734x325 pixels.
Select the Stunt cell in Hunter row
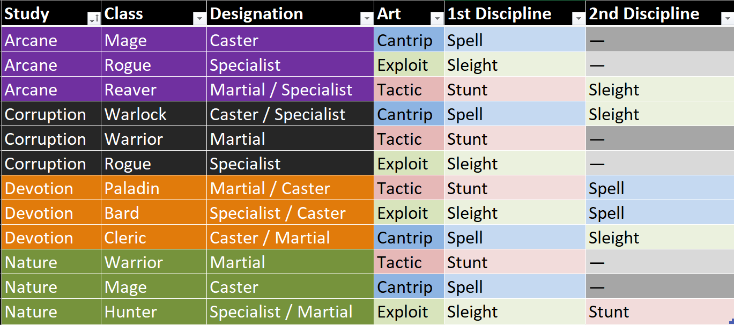pyautogui.click(x=659, y=312)
